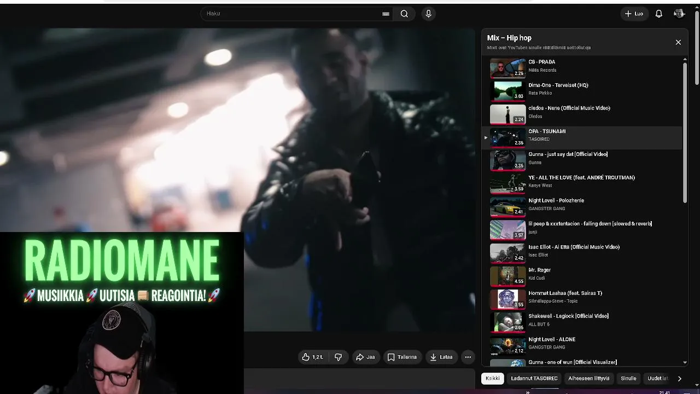This screenshot has width=700, height=394.
Task: Open Gunna - just say dat thumbnail
Action: coord(507,160)
